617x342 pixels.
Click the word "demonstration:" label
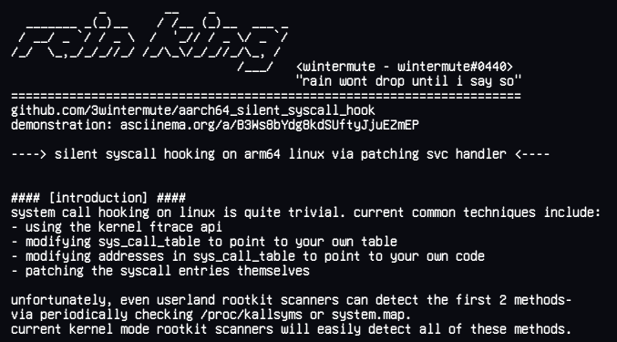(62, 125)
